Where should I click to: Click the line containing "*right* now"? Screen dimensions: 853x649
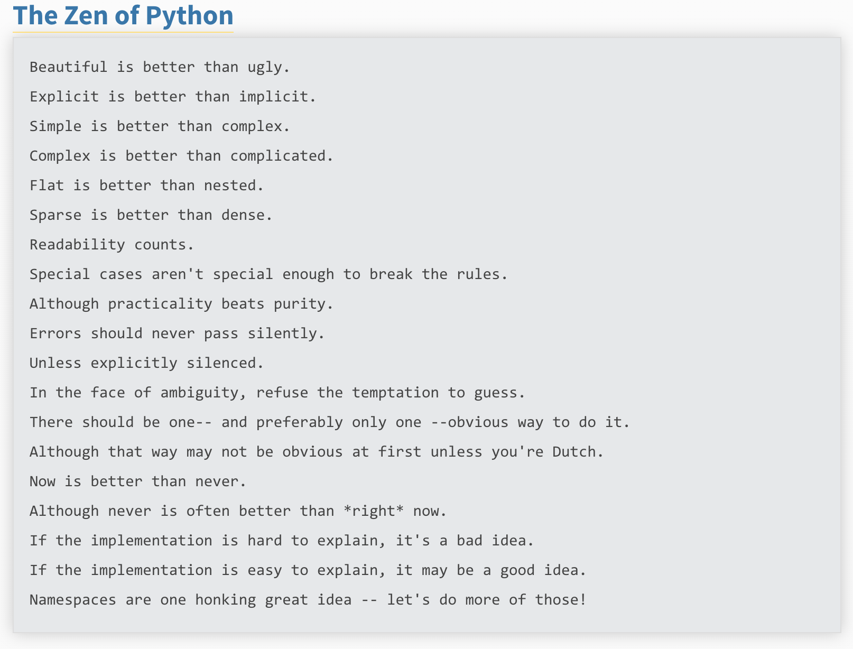238,511
